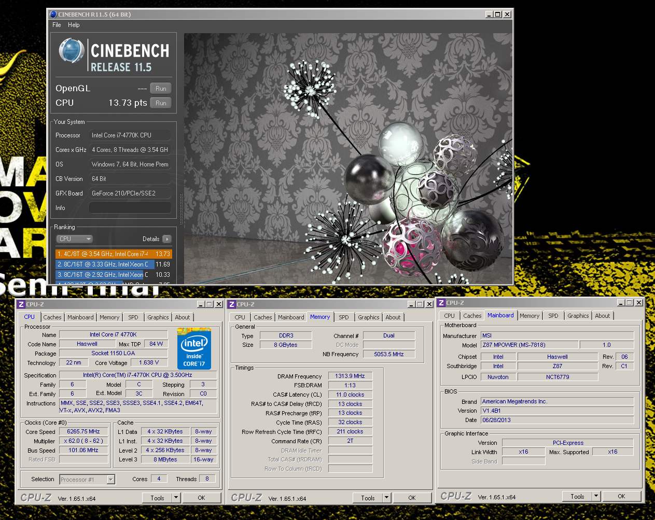The height and width of the screenshot is (520, 655).
Task: Click Multiplier value x 62.0
Action: [x=83, y=441]
